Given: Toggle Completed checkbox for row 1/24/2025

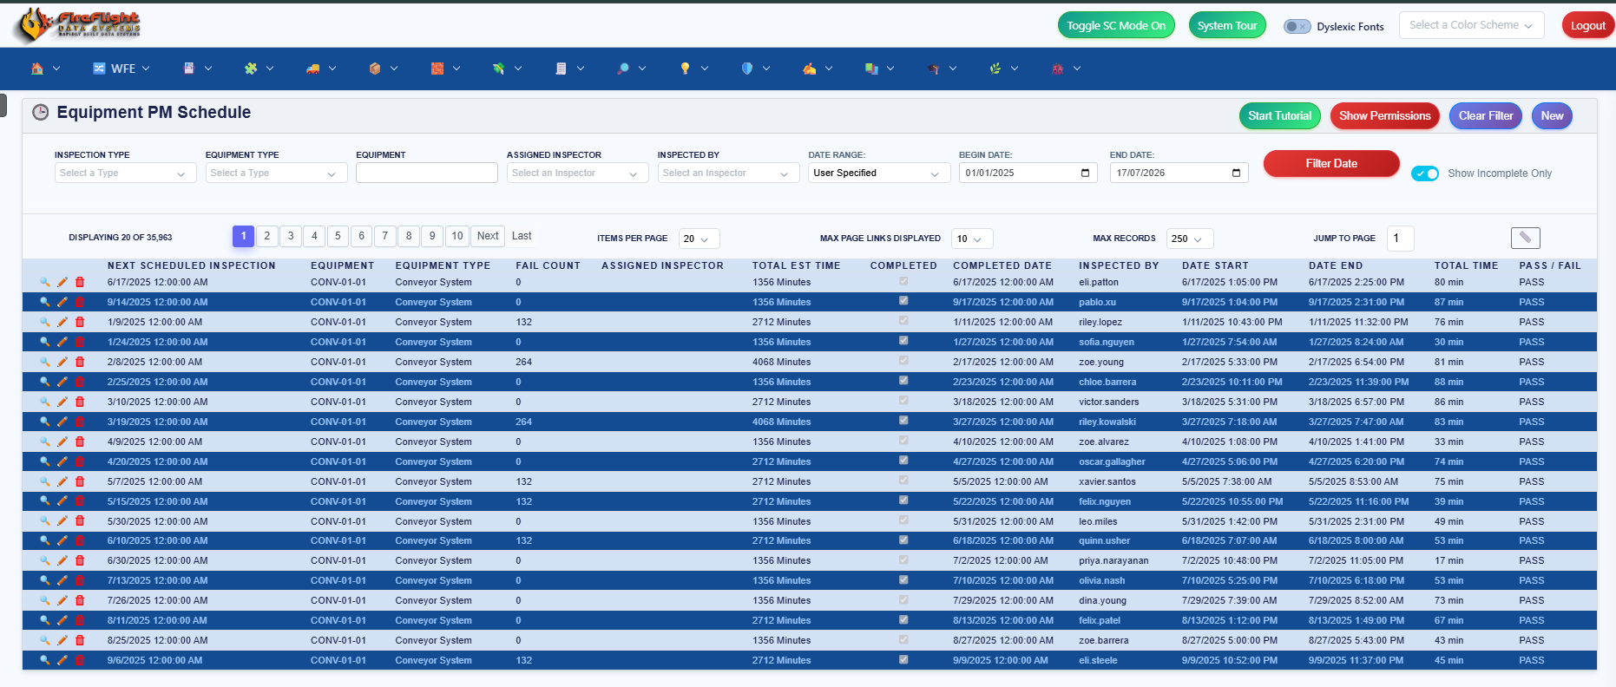Looking at the screenshot, I should click(x=903, y=341).
